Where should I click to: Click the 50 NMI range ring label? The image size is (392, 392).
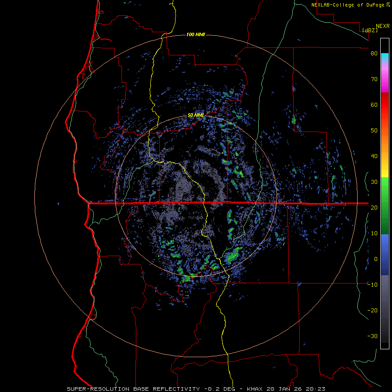click(x=196, y=115)
